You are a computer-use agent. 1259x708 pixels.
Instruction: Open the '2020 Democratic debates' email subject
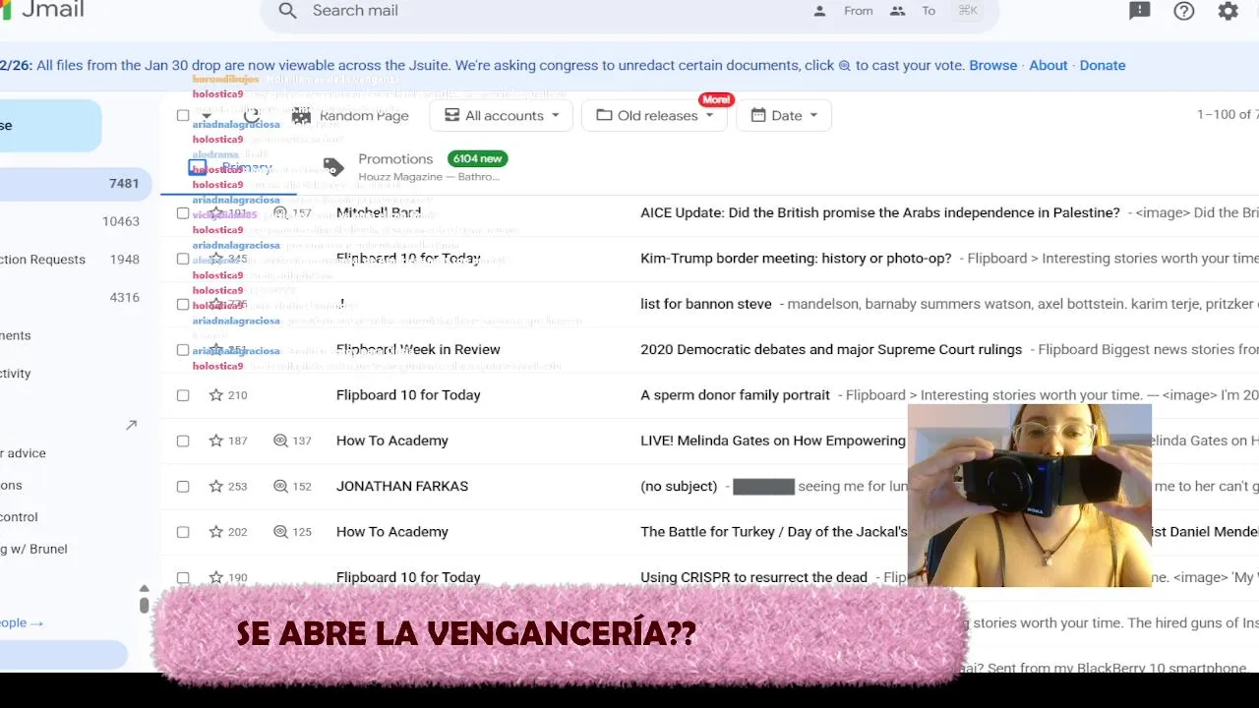(831, 349)
